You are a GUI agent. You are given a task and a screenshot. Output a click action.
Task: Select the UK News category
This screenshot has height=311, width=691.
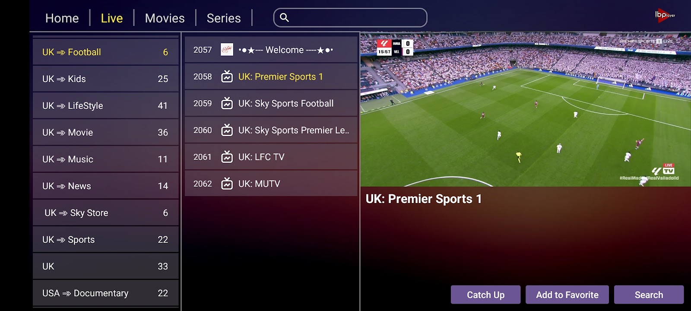click(x=106, y=186)
